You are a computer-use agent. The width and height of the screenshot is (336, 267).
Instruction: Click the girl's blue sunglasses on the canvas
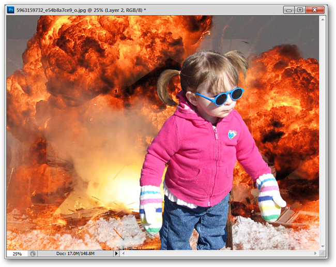(220, 97)
